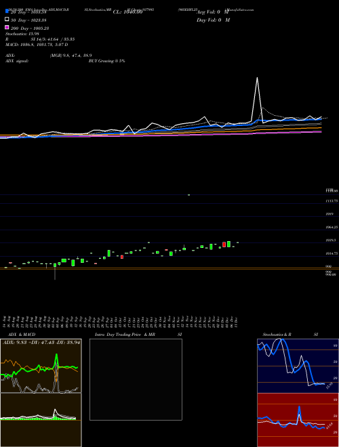Click the empty Intra Day Trading Price chart box
The height and width of the screenshot is (447, 339).
coord(136,379)
